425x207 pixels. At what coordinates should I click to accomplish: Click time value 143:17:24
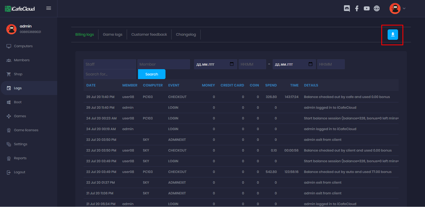tap(292, 97)
